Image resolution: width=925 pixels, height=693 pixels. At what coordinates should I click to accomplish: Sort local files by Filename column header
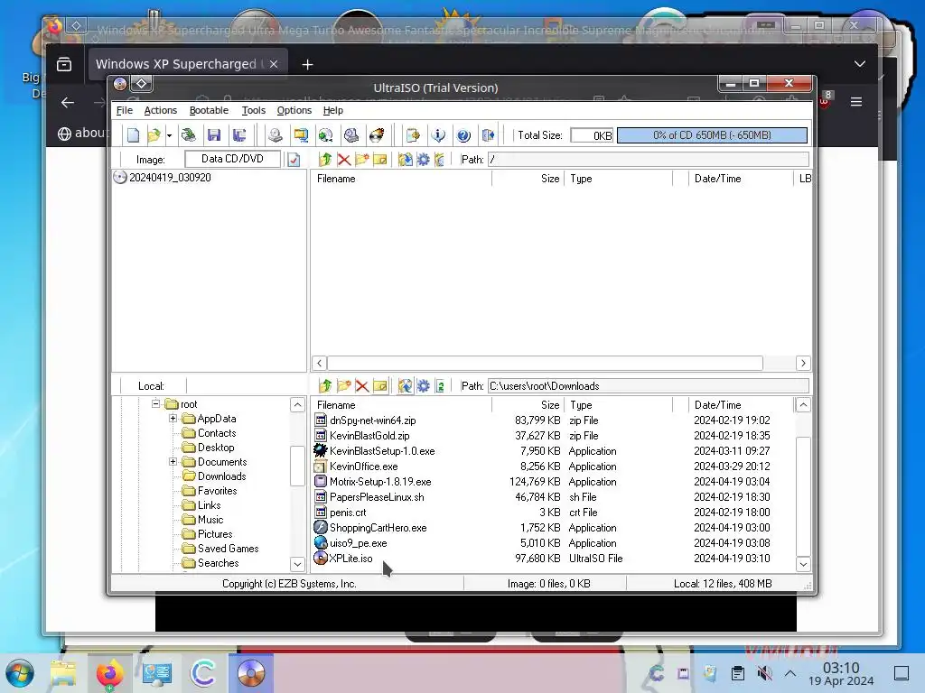(x=402, y=405)
